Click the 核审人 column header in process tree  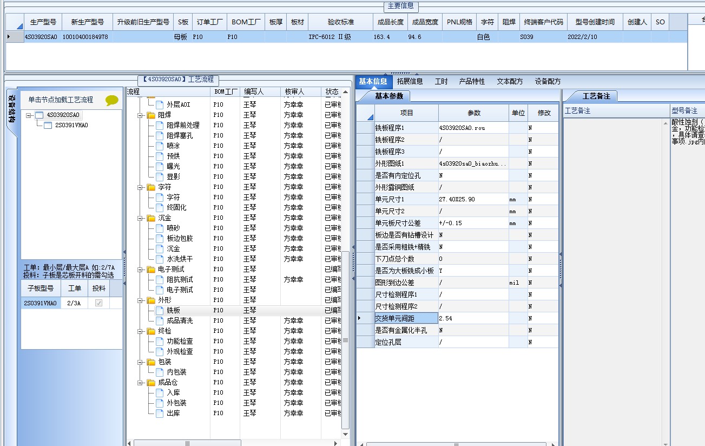[301, 92]
